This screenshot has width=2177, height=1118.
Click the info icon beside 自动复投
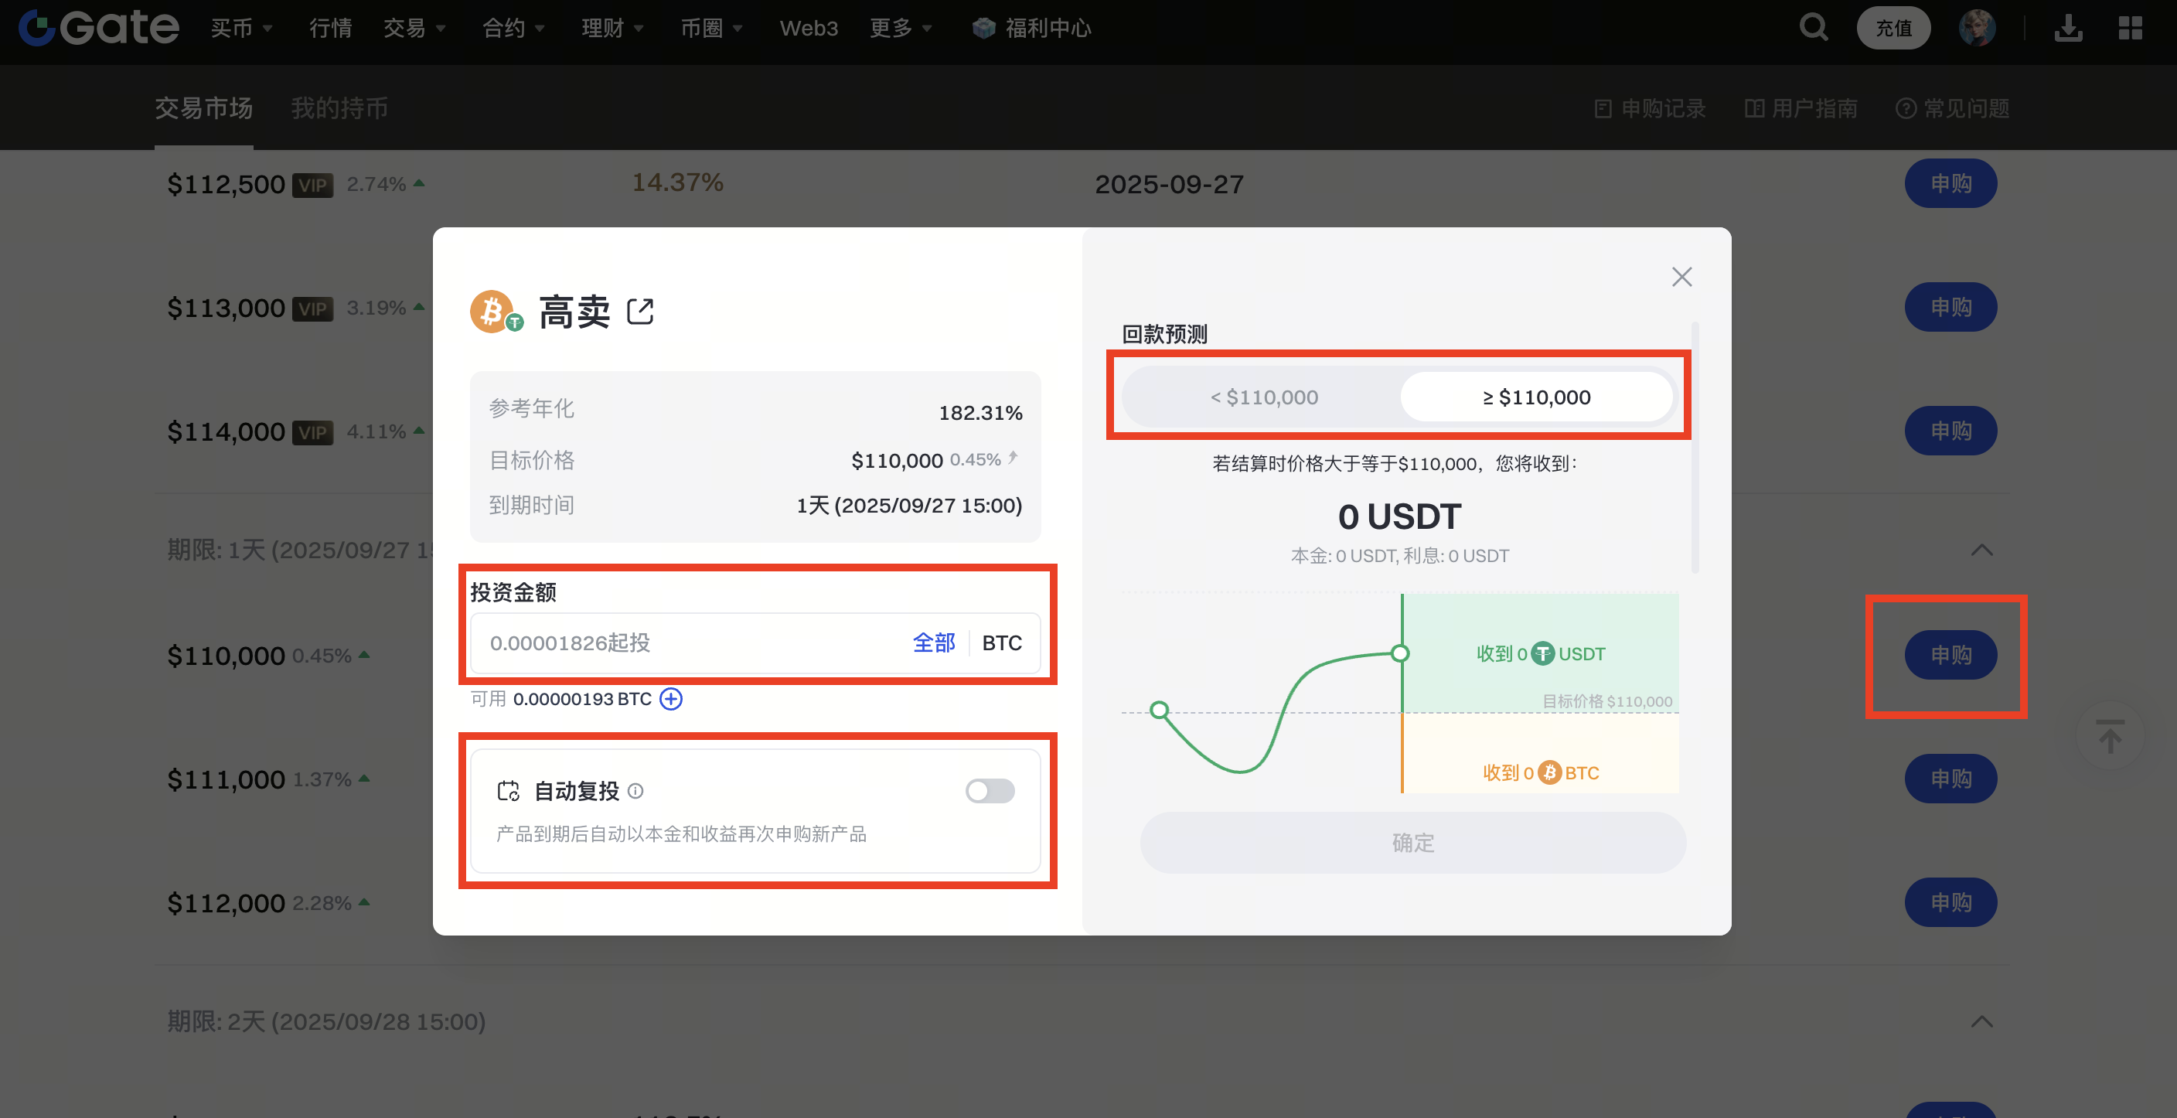(x=636, y=791)
